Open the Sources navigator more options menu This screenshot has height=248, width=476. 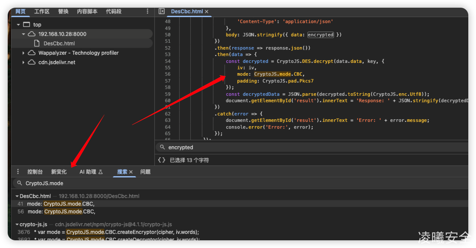148,12
